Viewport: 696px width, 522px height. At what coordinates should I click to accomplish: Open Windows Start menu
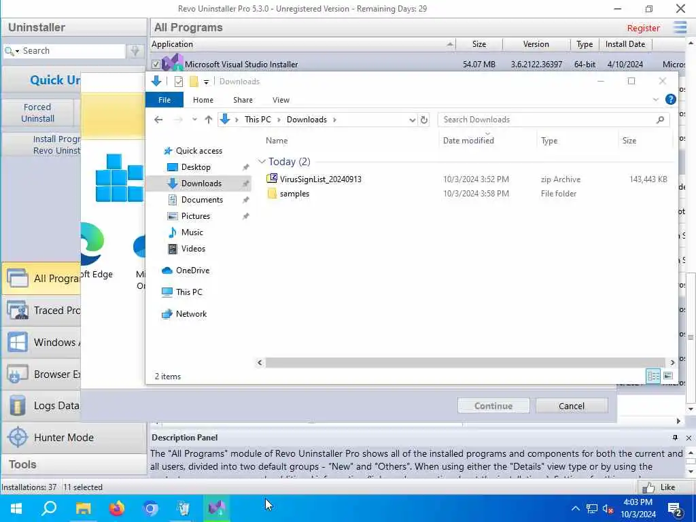(x=16, y=508)
